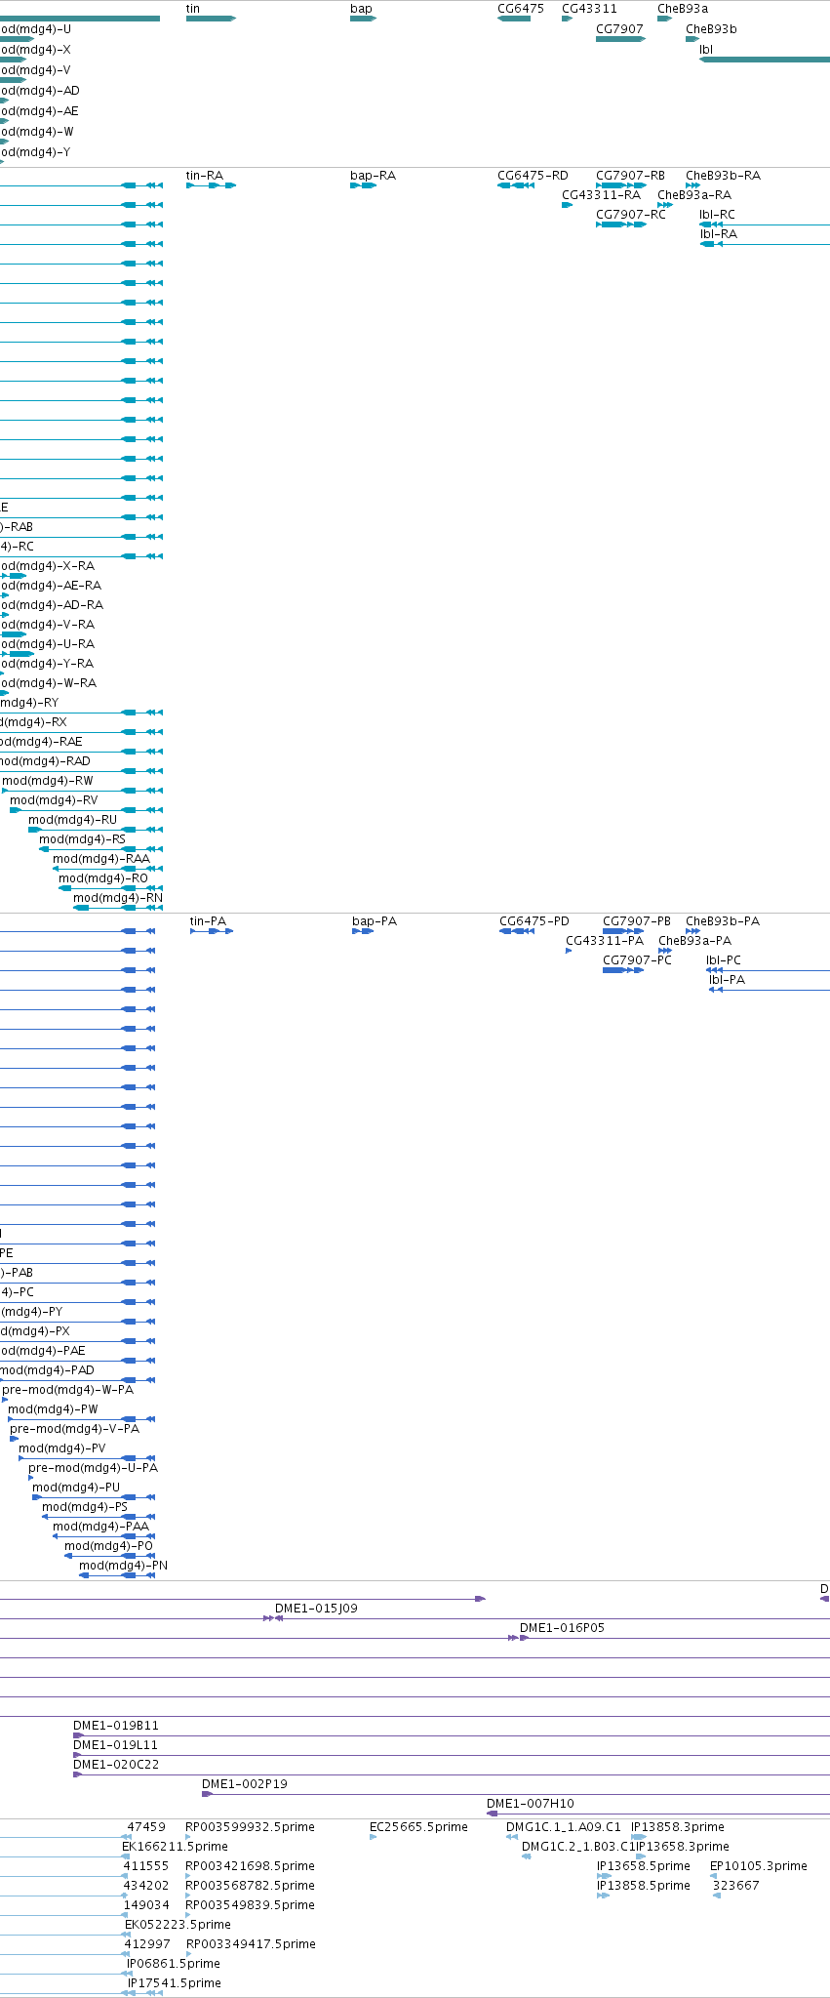Open the CheB93b gene feature
Viewport: 830px width, 1998px height.
(692, 39)
